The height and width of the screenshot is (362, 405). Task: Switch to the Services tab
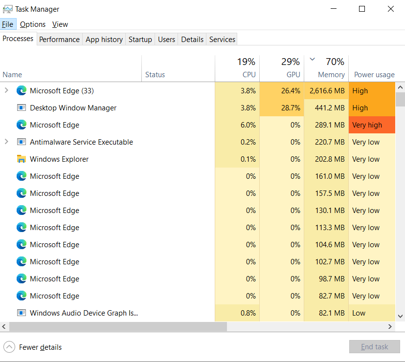coord(223,40)
